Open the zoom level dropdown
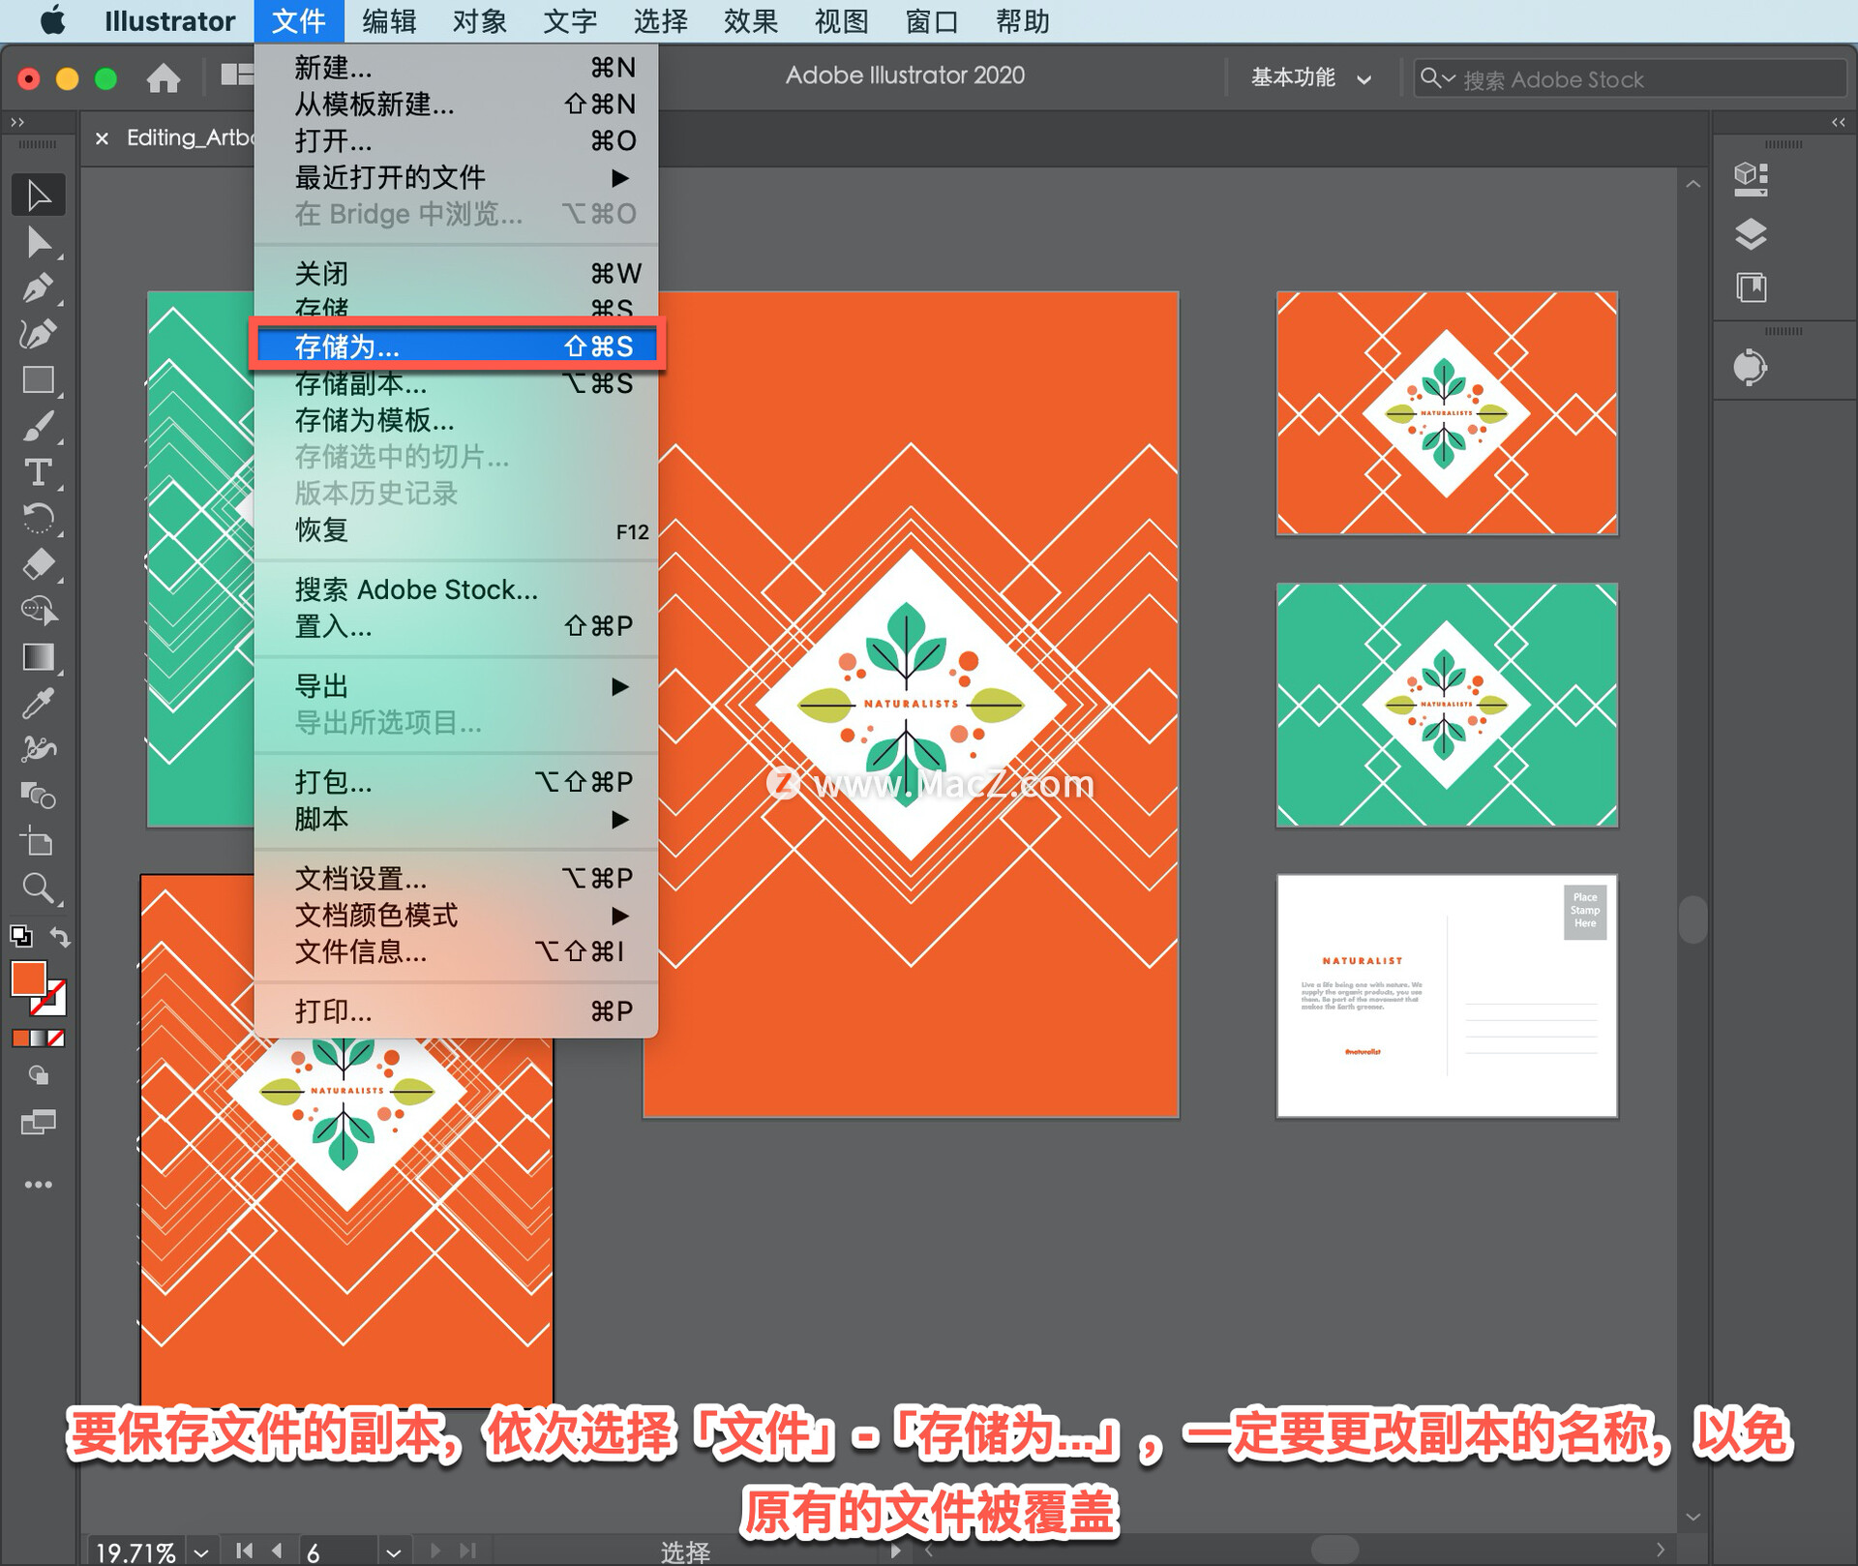 [x=201, y=1551]
